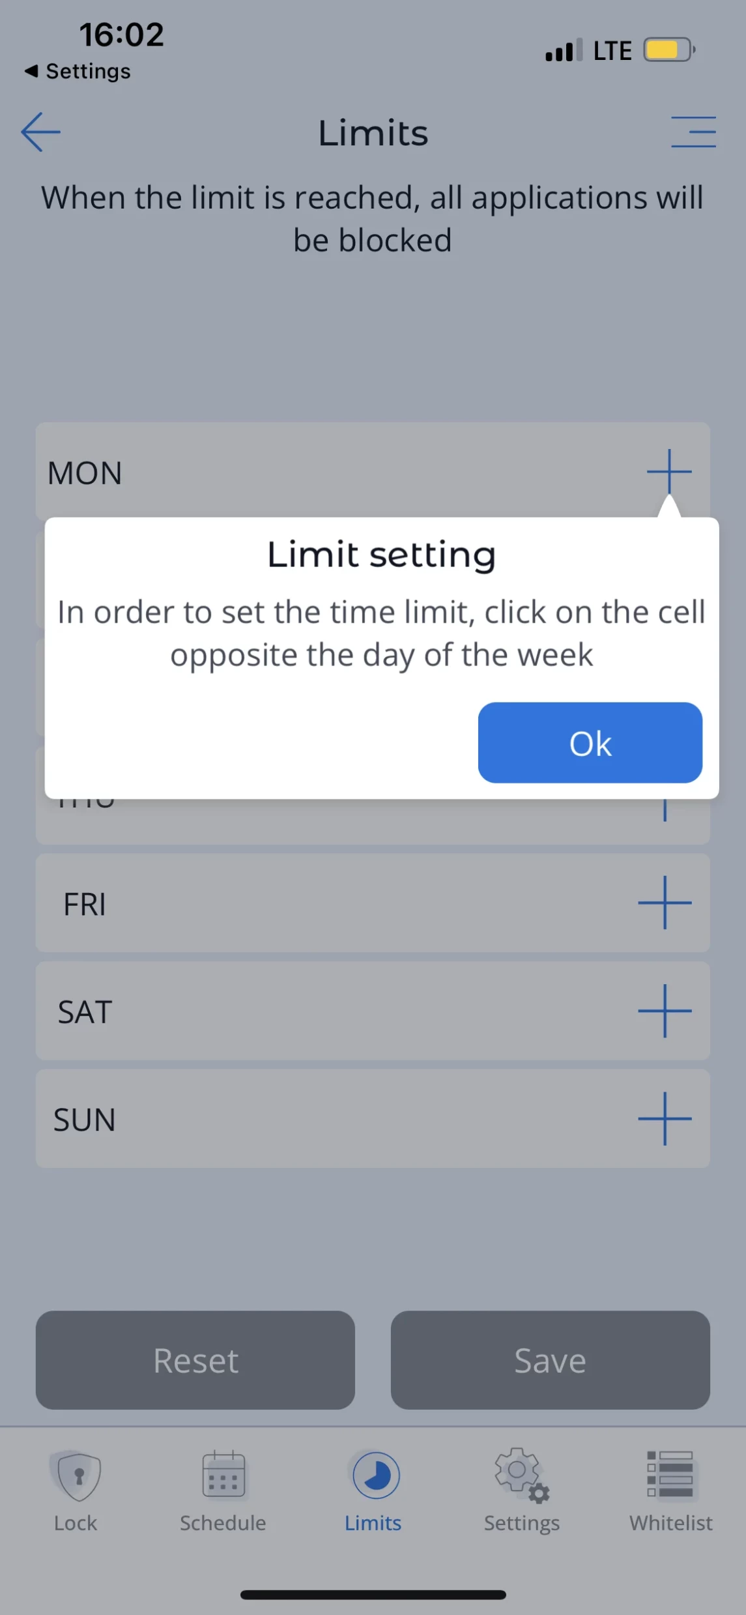Tap the battery status icon
This screenshot has height=1615, width=746.
668,50
